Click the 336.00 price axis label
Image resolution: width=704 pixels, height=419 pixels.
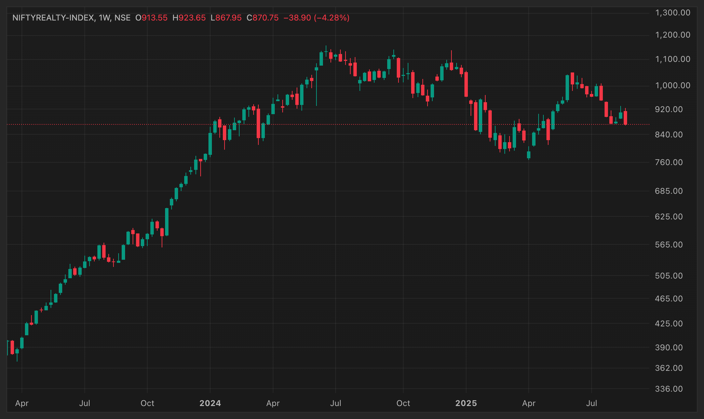(x=669, y=389)
